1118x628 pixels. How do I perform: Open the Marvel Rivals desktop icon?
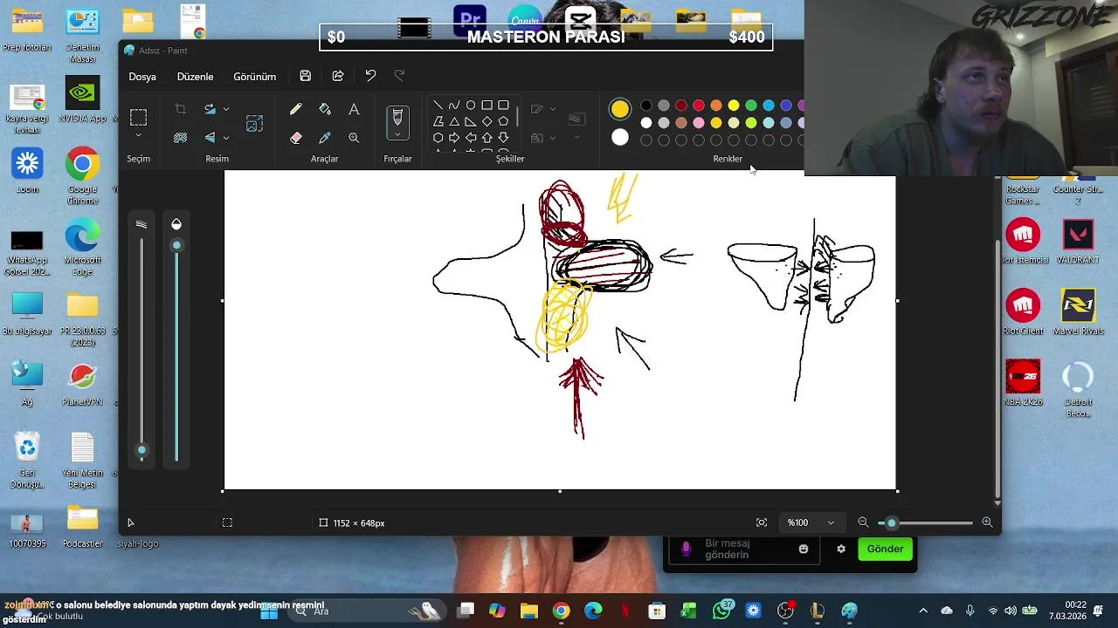coord(1078,312)
